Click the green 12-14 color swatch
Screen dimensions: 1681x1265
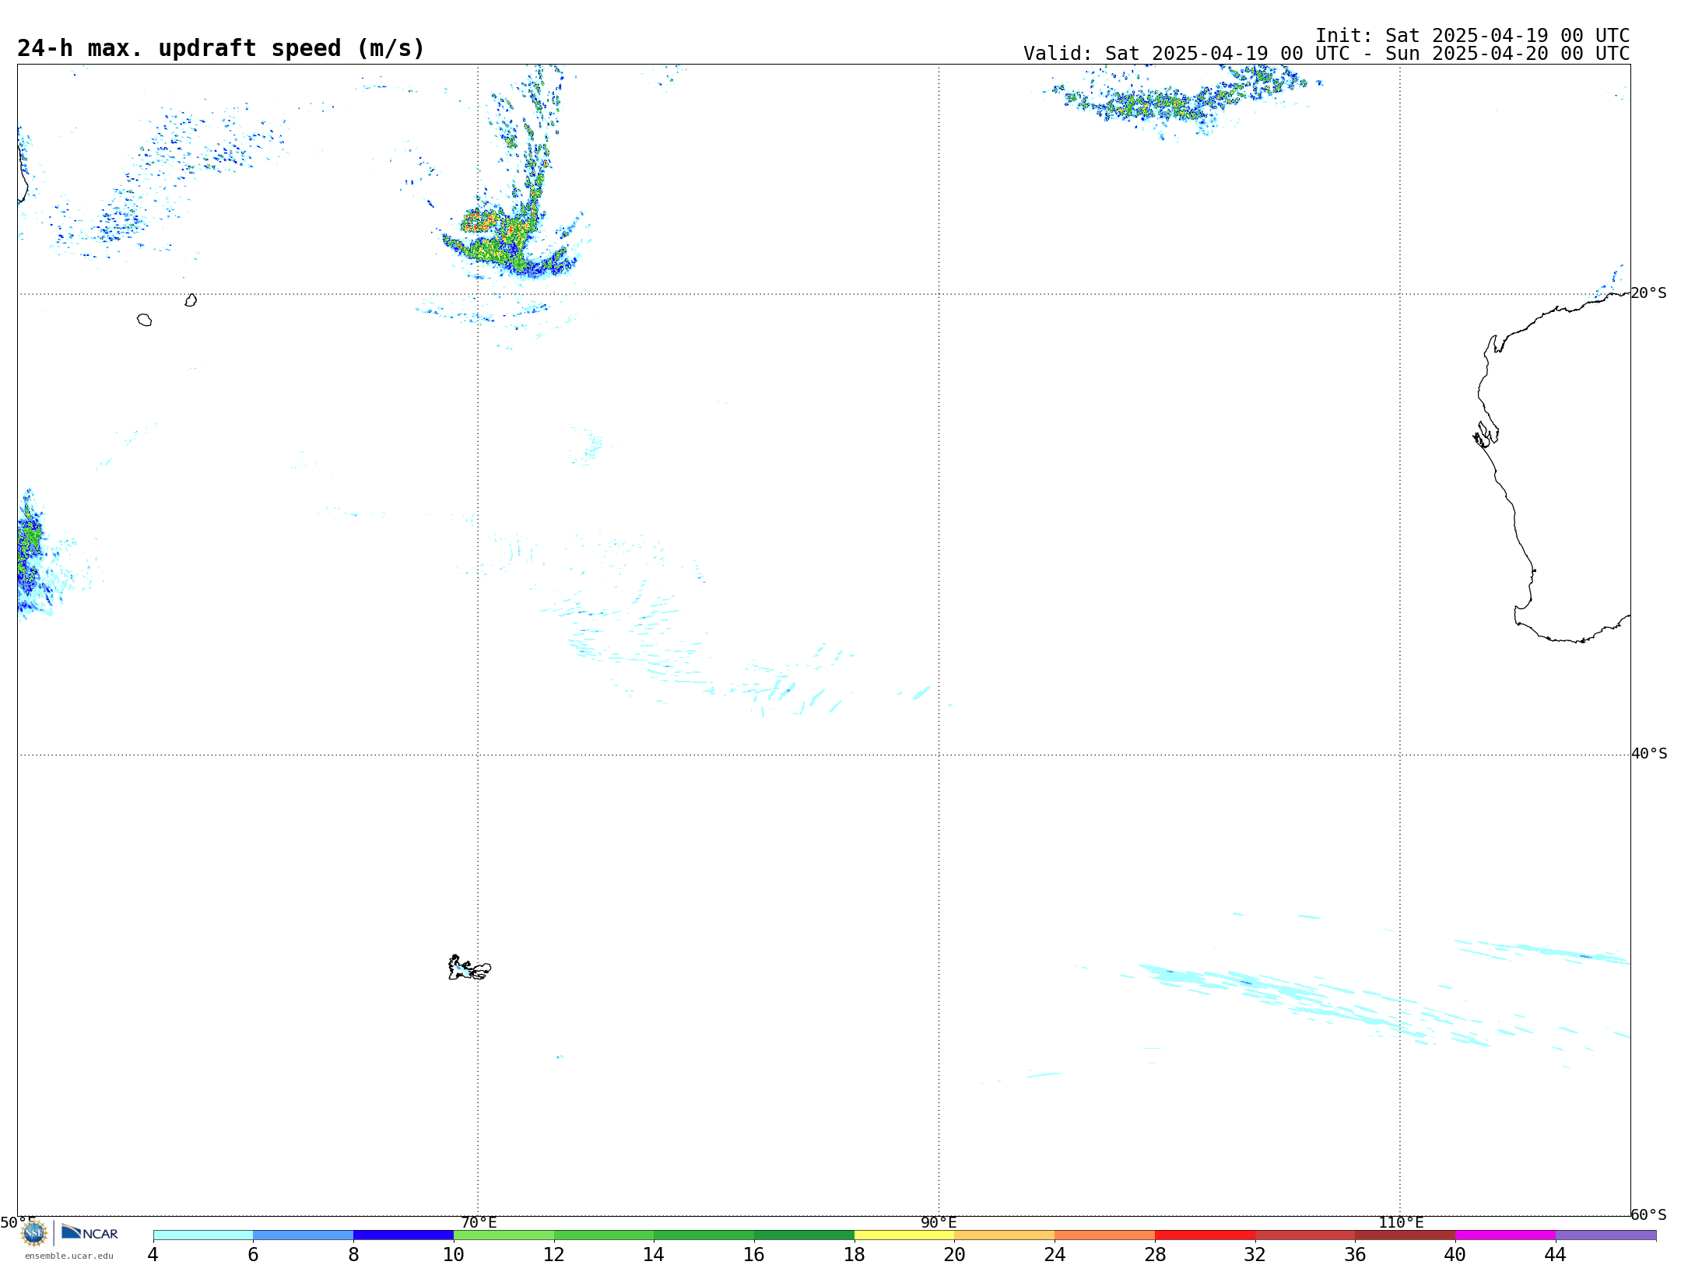coord(604,1235)
